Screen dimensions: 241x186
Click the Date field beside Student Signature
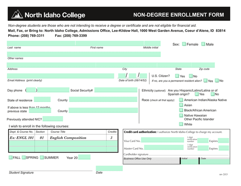pyautogui.click(x=109, y=168)
